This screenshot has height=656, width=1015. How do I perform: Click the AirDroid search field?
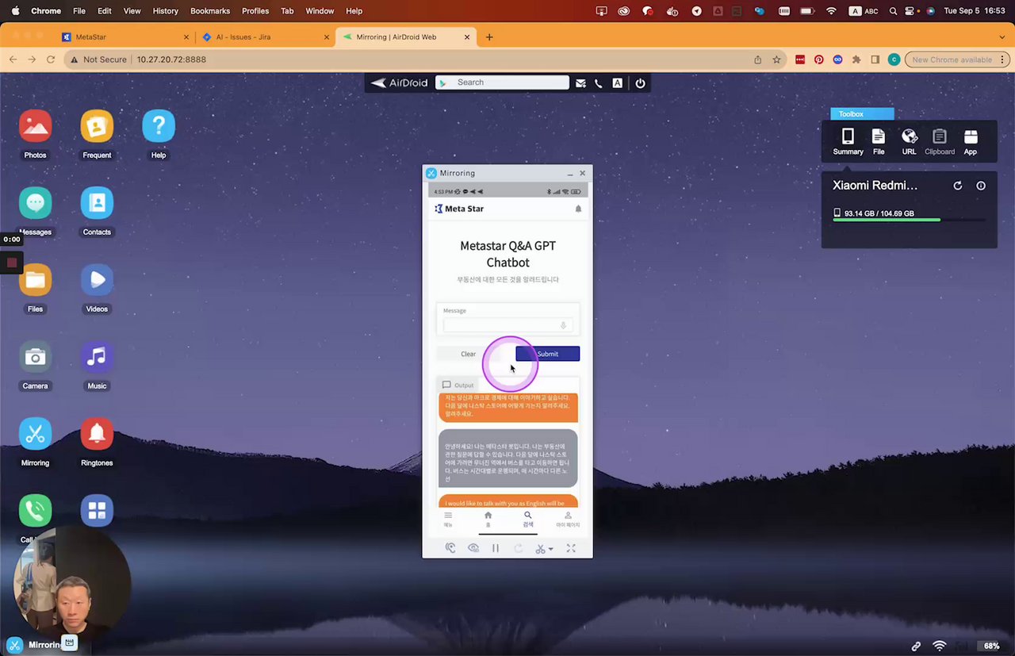click(x=502, y=82)
